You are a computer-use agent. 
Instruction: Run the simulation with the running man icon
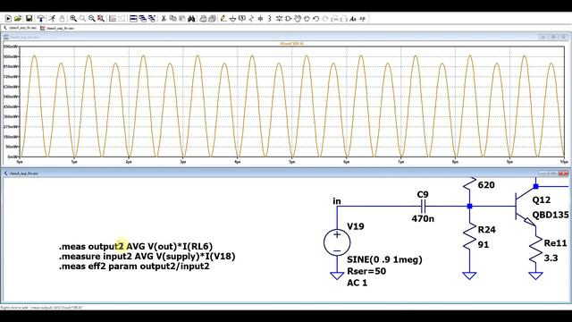tap(52, 18)
